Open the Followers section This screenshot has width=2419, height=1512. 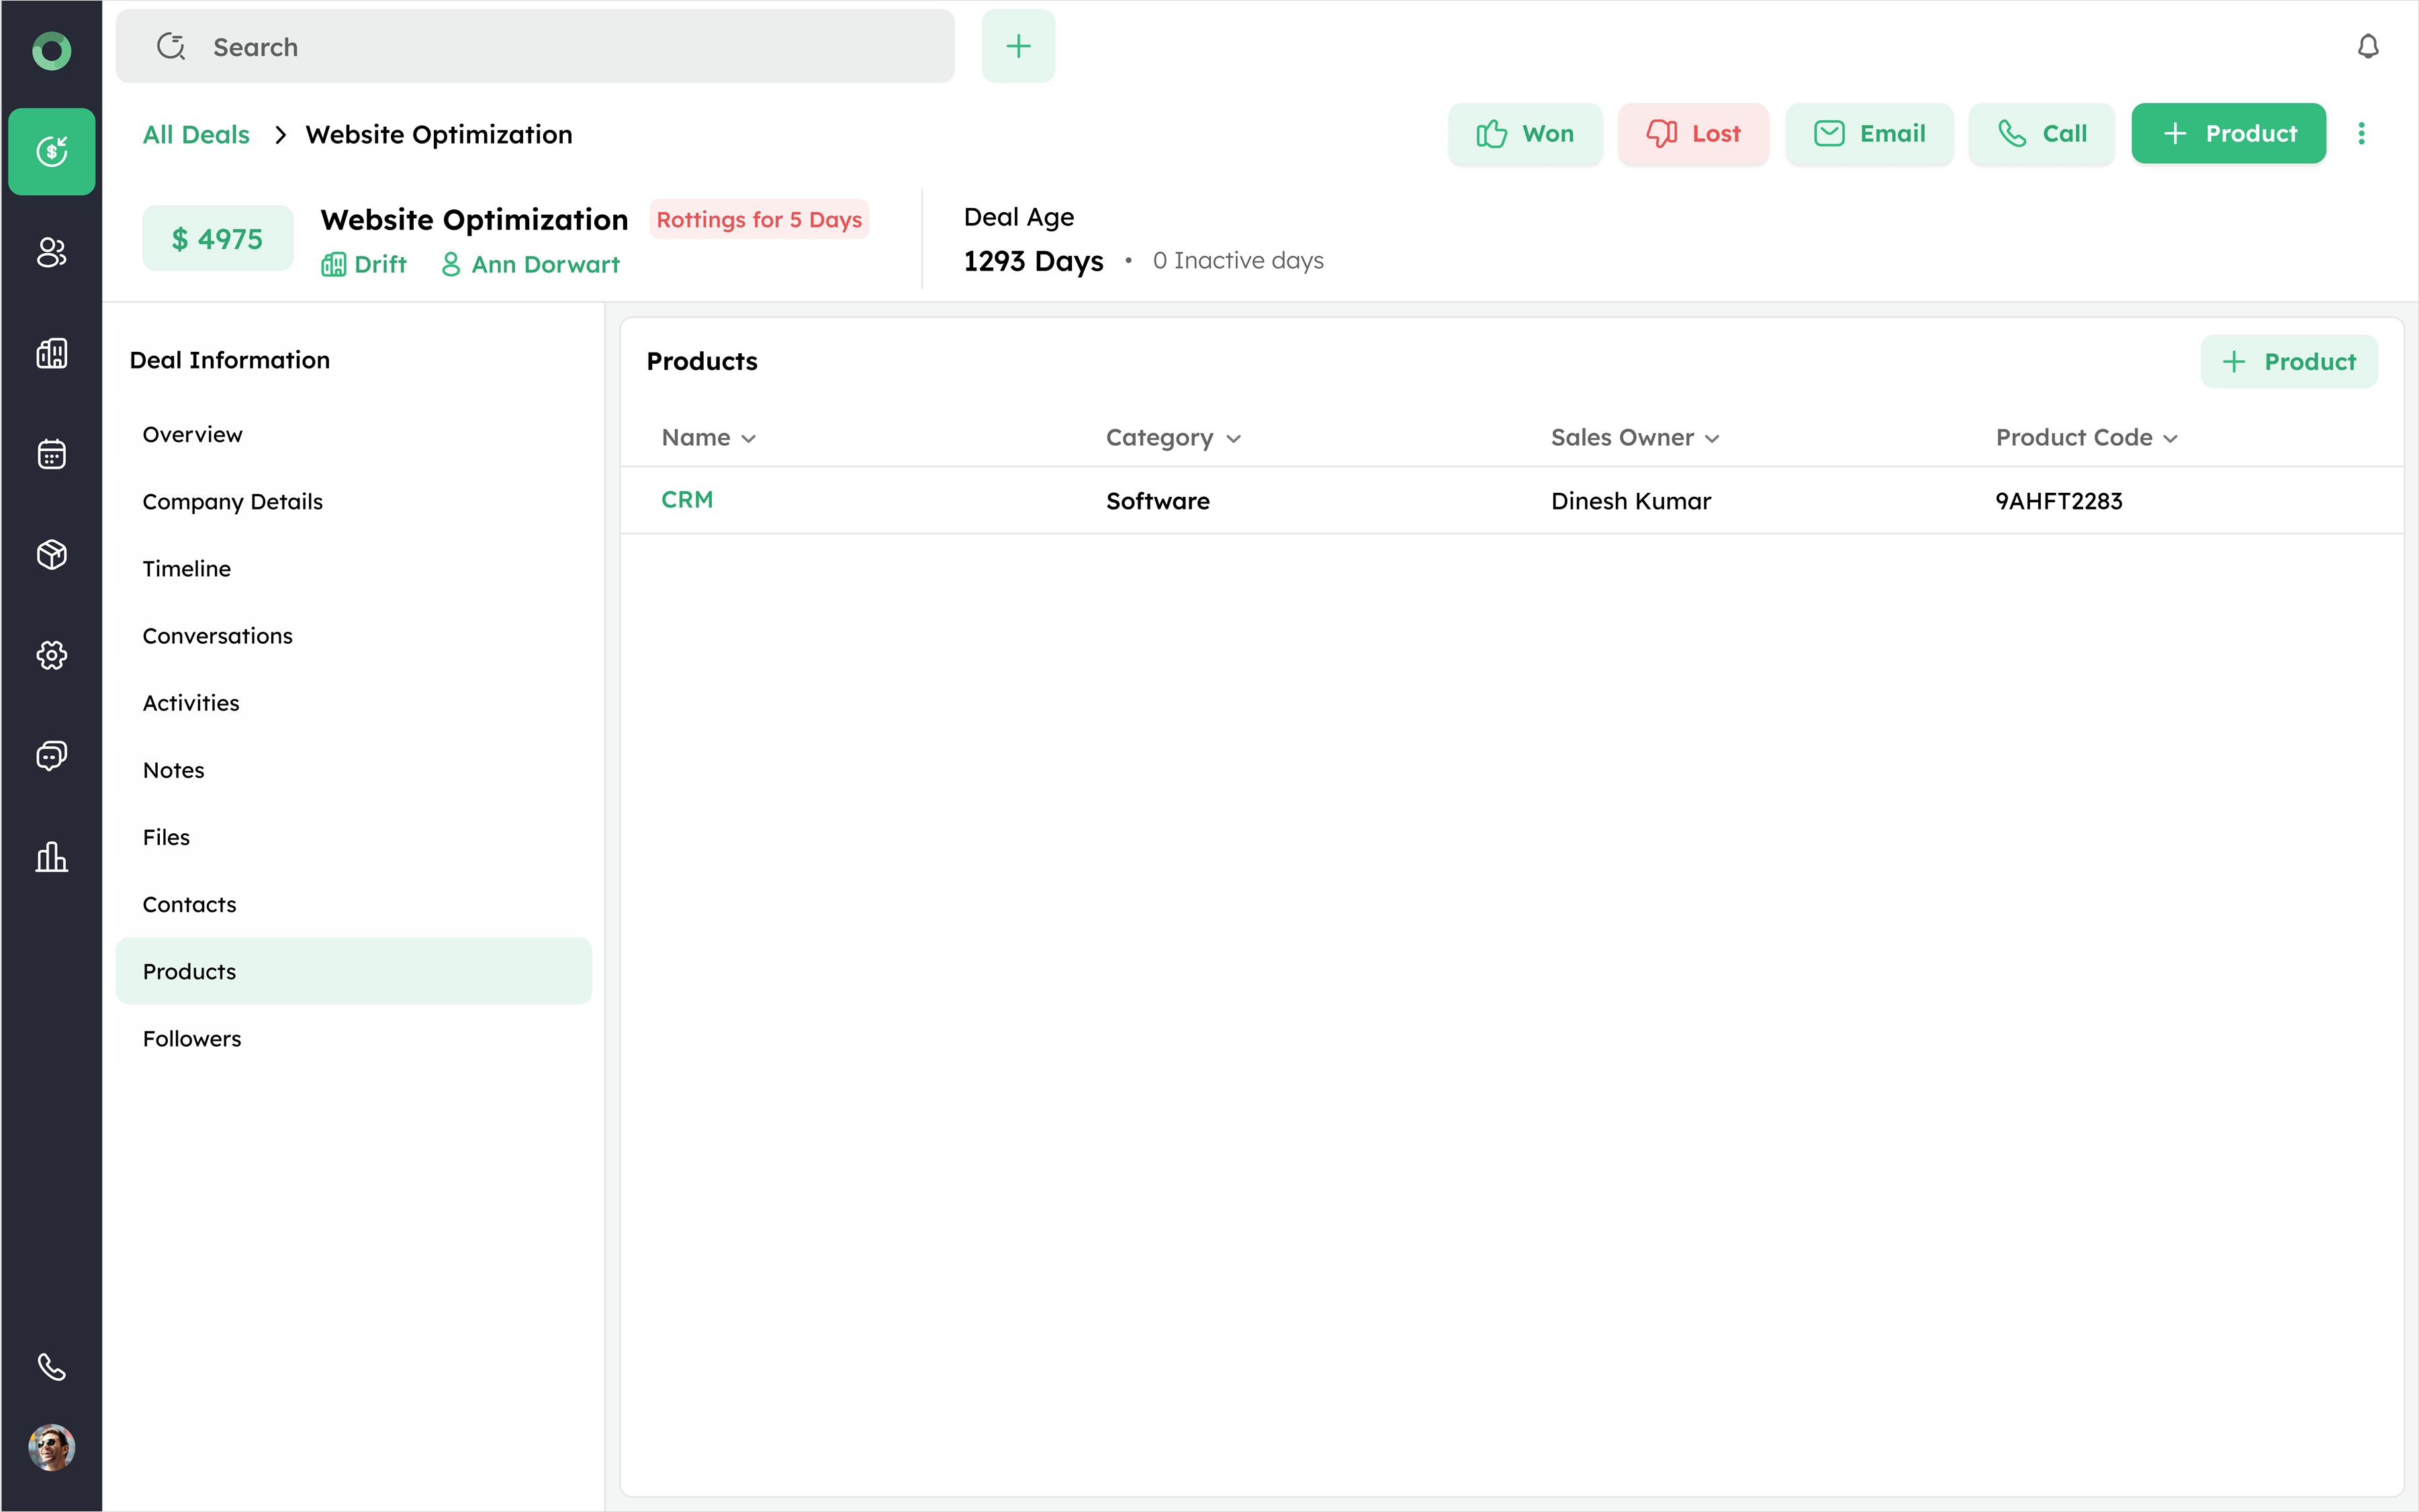click(192, 1039)
